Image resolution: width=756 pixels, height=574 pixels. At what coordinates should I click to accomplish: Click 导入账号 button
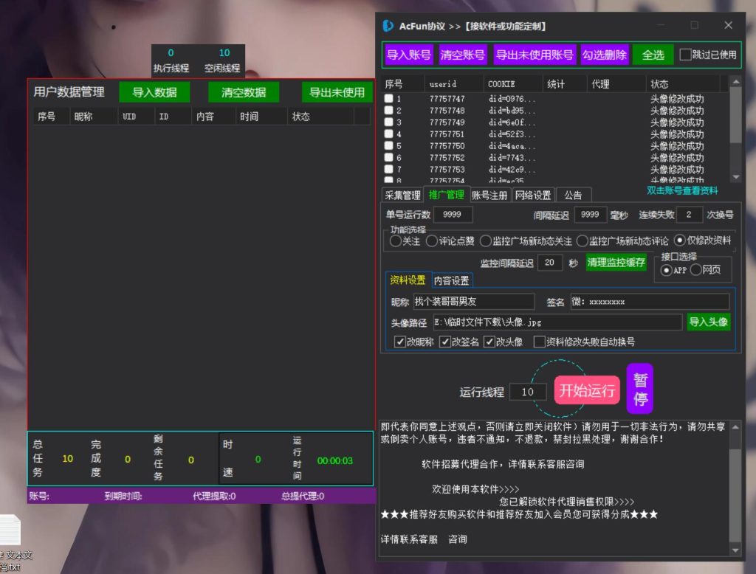click(409, 55)
